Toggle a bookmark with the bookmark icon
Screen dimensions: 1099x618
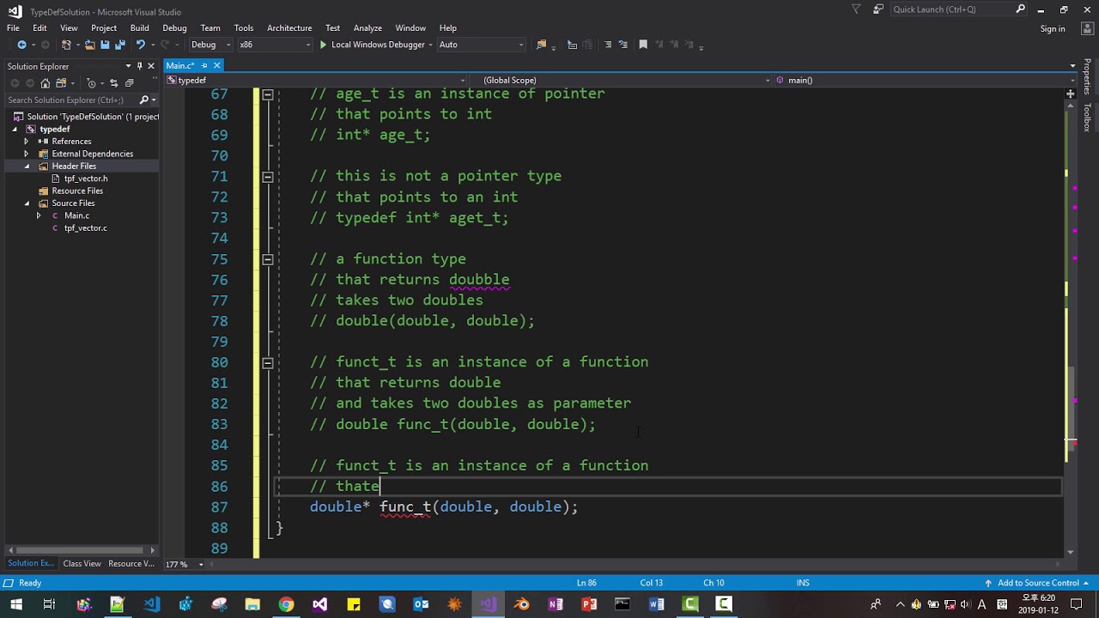(643, 45)
